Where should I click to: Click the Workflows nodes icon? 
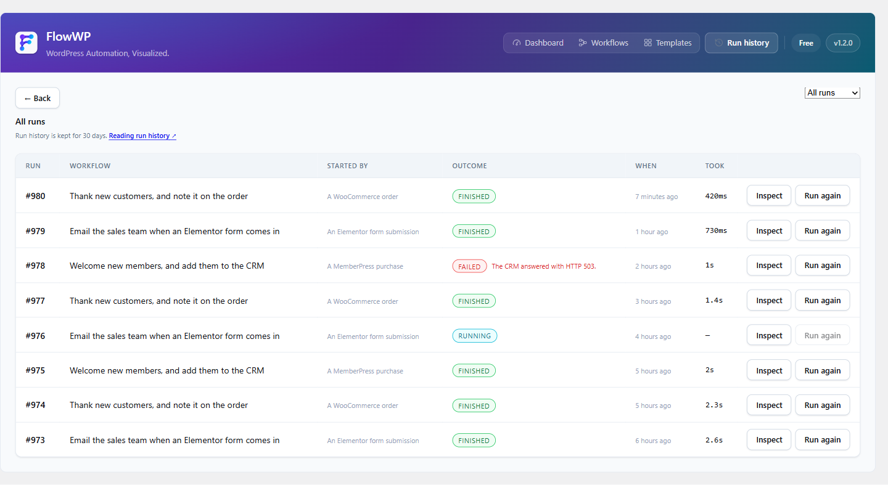coord(583,43)
